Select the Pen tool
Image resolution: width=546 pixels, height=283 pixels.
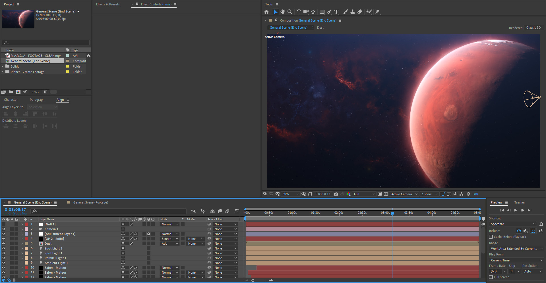[329, 12]
